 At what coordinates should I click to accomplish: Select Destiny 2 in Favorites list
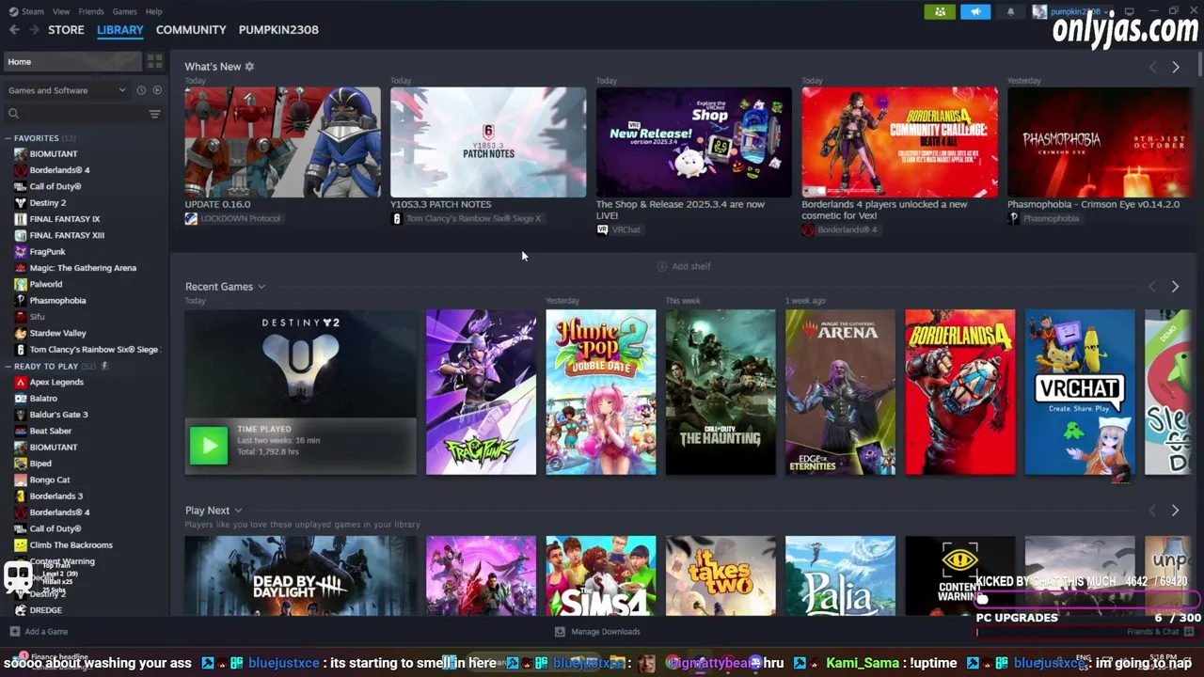point(47,203)
